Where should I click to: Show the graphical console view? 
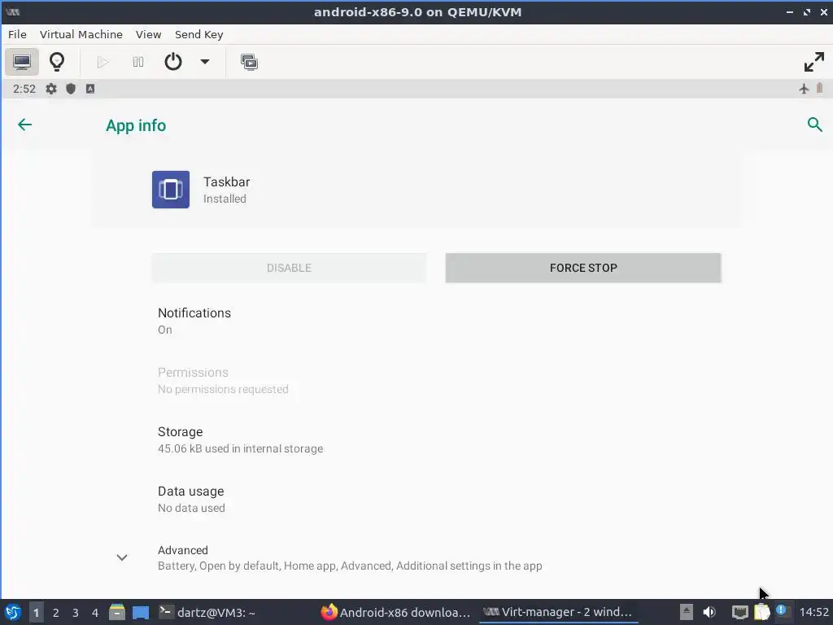pos(22,62)
